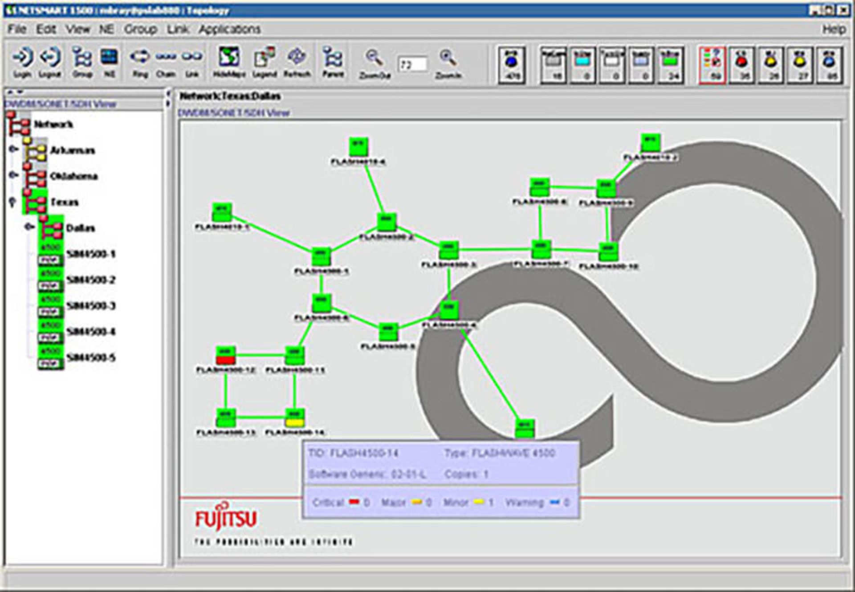Viewport: 855px width, 592px height.
Task: Click the Refresh toolbar icon
Action: (x=297, y=62)
